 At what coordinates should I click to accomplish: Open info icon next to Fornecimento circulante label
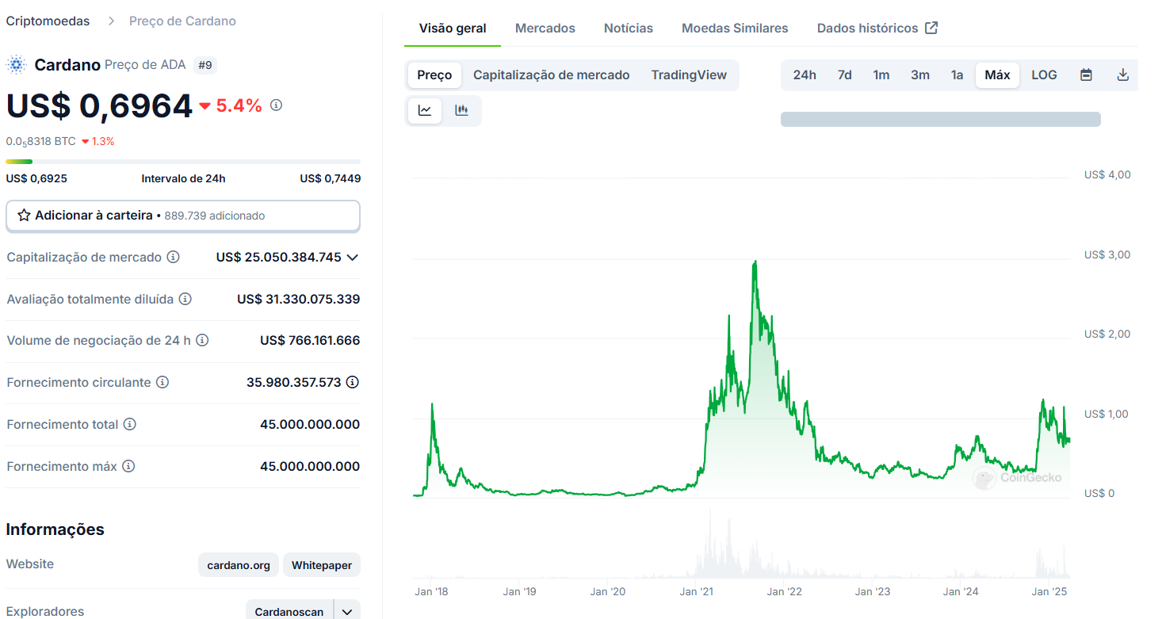[162, 382]
